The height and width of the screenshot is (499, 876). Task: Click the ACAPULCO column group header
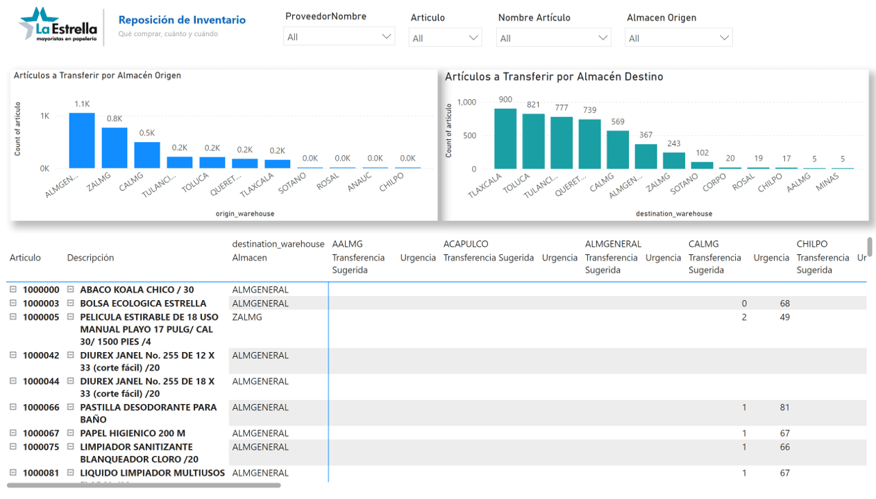(466, 244)
